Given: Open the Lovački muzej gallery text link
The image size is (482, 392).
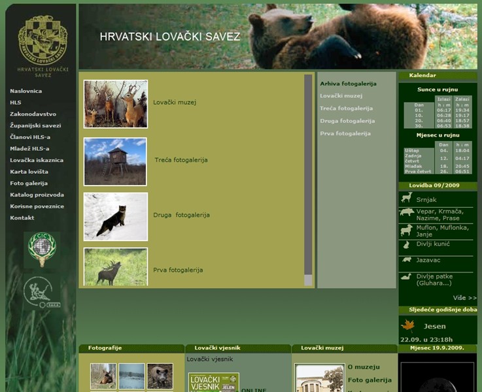Looking at the screenshot, I should (175, 102).
